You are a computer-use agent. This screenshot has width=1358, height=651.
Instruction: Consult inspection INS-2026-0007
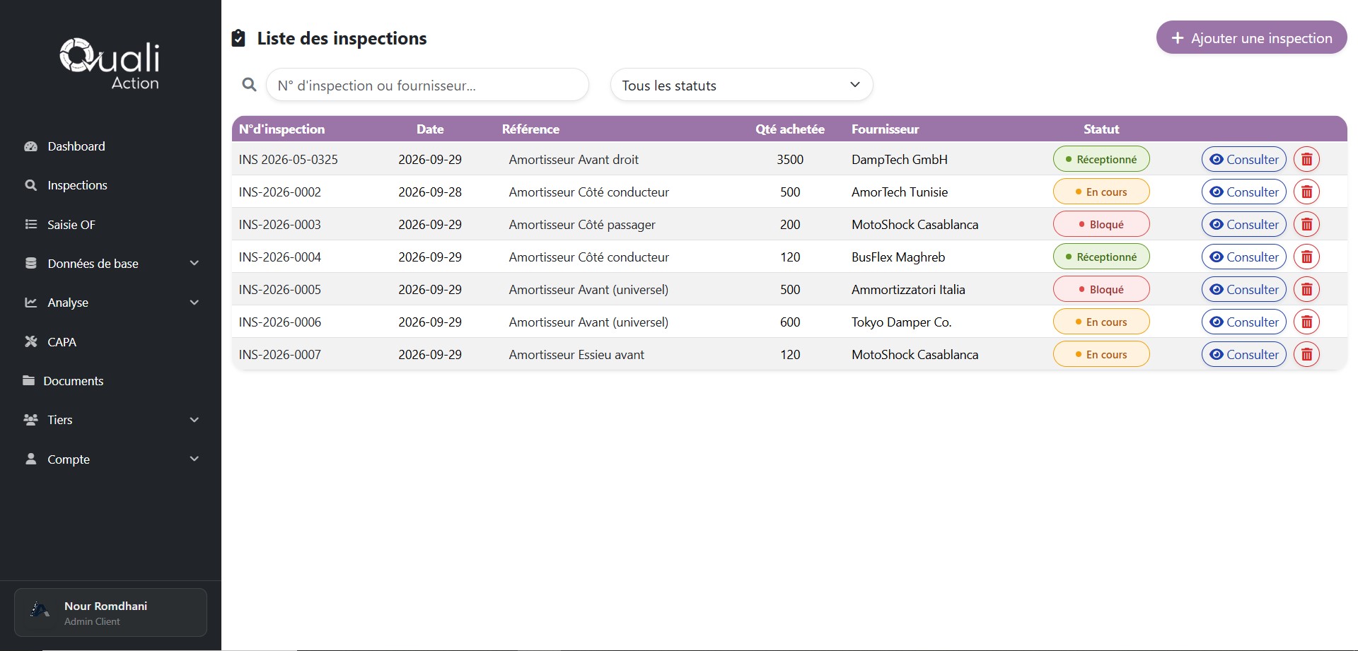click(1243, 354)
